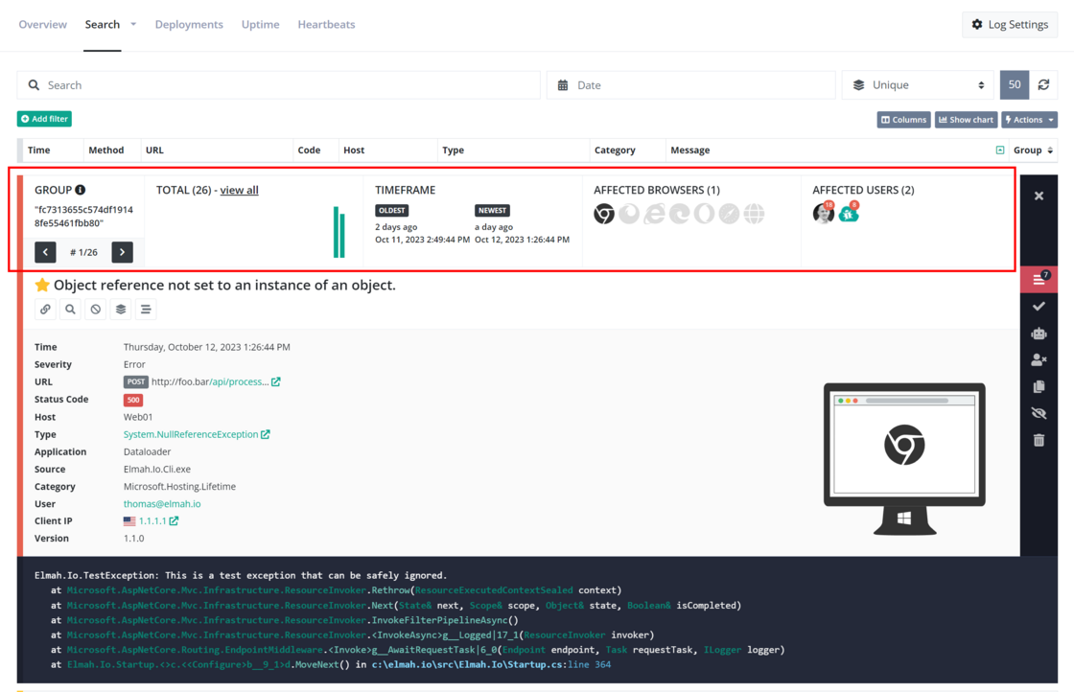Click the robot icon in the right sidebar
The image size is (1074, 692).
coord(1039,334)
